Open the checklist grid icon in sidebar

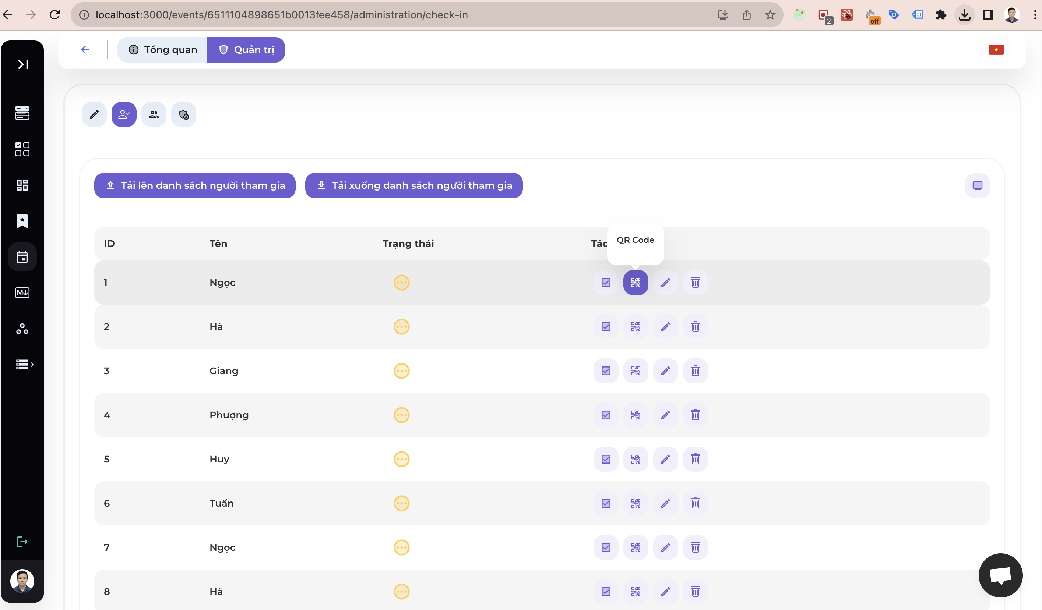pyautogui.click(x=22, y=149)
